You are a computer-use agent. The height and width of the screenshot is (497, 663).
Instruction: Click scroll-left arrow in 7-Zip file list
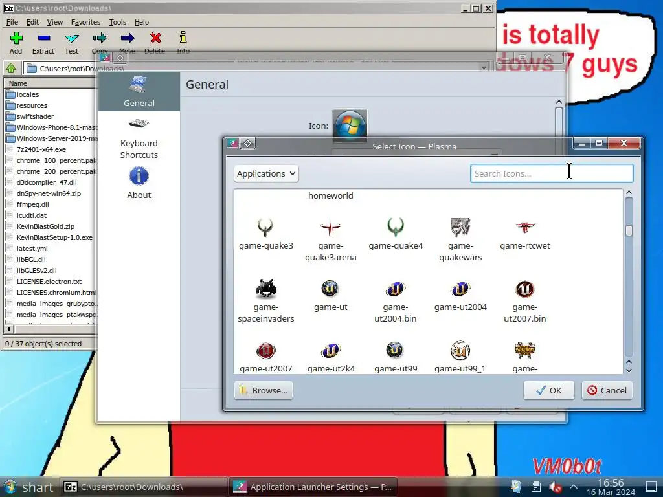(x=9, y=329)
